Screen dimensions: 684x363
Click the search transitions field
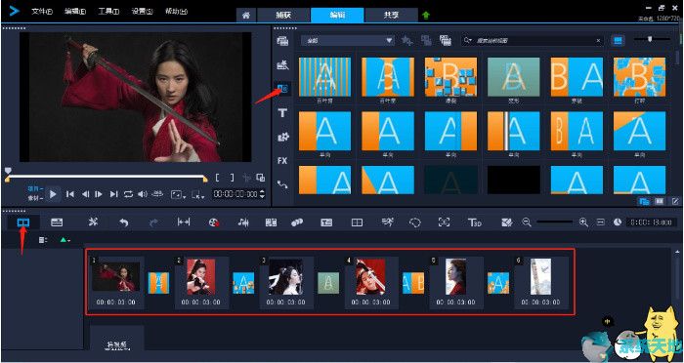532,41
